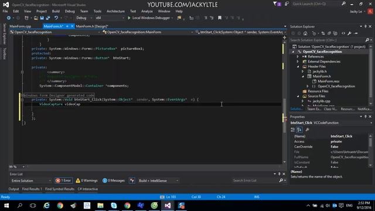This screenshot has height=211, width=375.
Task: Toggle Categorized view in Properties panel
Action: (293, 130)
